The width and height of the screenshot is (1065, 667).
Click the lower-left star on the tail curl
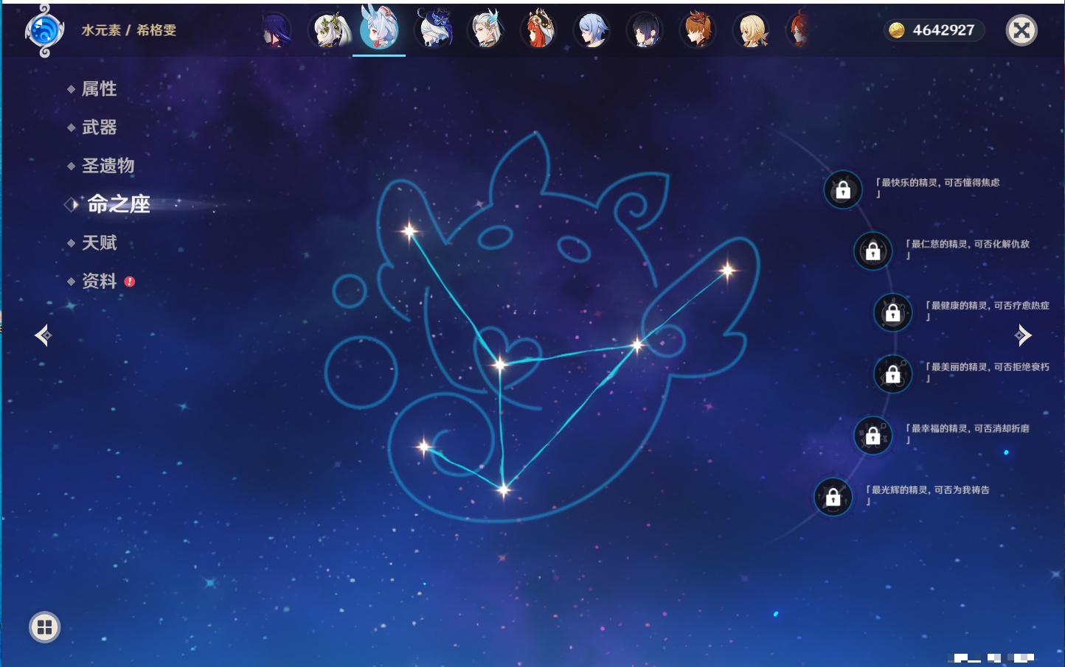pyautogui.click(x=423, y=447)
